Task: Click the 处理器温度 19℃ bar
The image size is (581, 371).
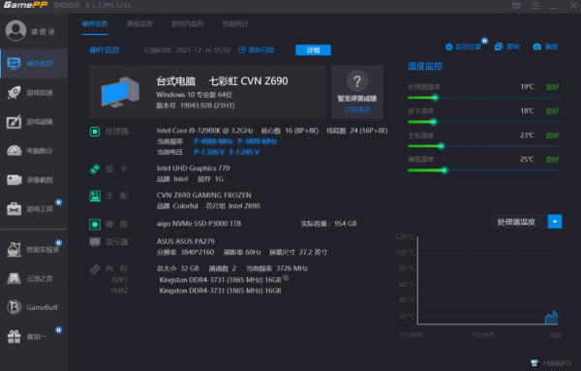Action: tap(483, 98)
